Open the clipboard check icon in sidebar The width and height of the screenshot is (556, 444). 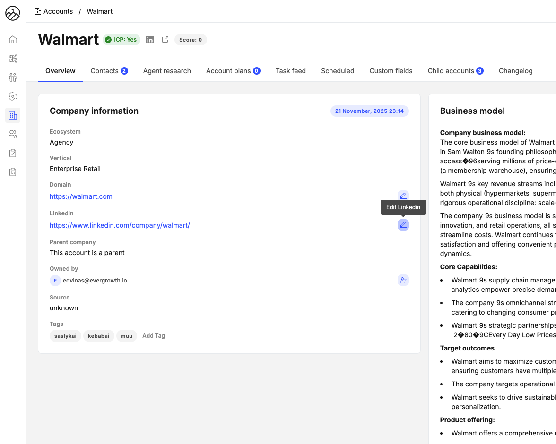(x=13, y=153)
